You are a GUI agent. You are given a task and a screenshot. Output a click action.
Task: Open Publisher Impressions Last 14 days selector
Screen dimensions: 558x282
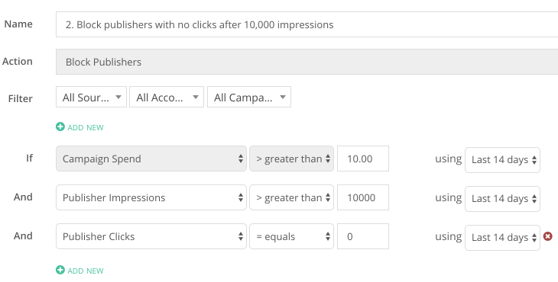click(502, 199)
